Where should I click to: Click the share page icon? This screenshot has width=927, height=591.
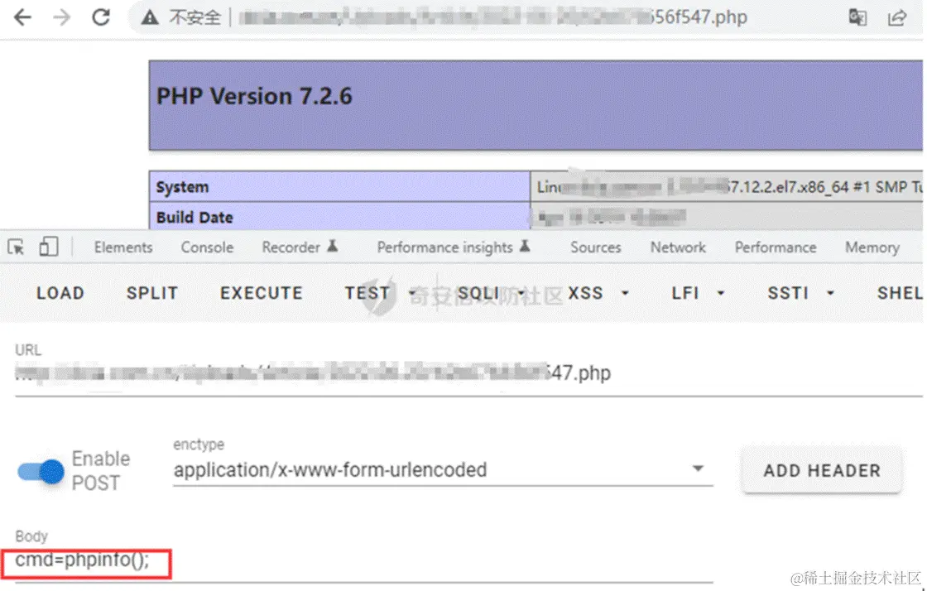897,17
